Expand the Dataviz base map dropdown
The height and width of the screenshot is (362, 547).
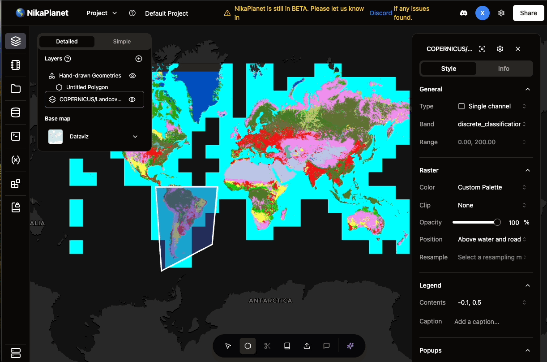click(135, 136)
